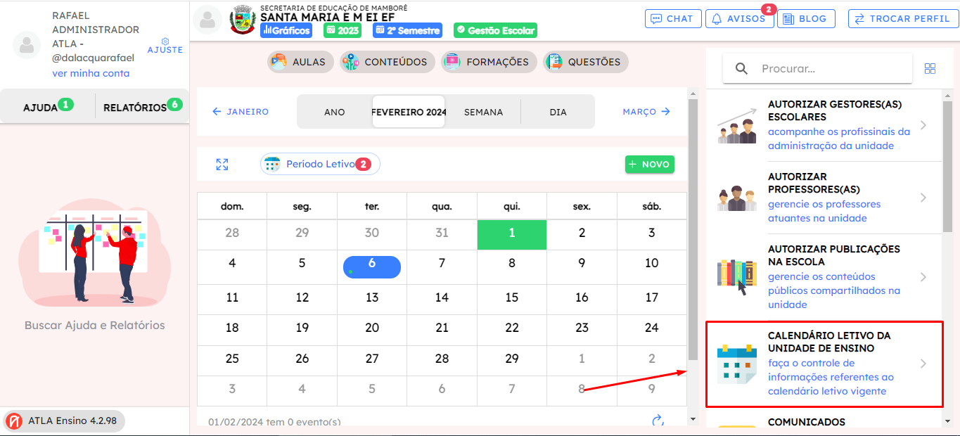Image resolution: width=960 pixels, height=436 pixels.
Task: Open Autorizar Gestores(as) Escolares
Action: tap(824, 125)
